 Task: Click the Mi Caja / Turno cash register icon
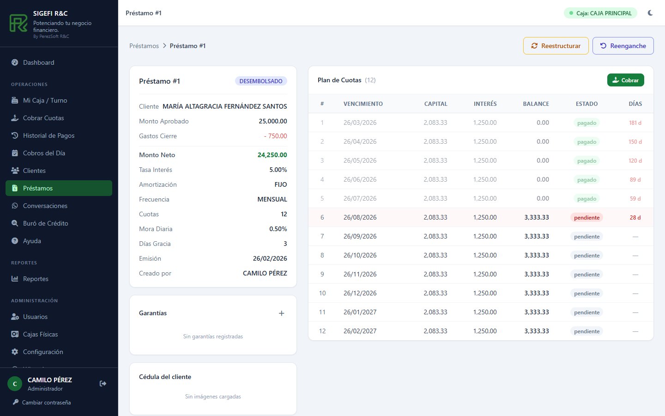pyautogui.click(x=15, y=100)
